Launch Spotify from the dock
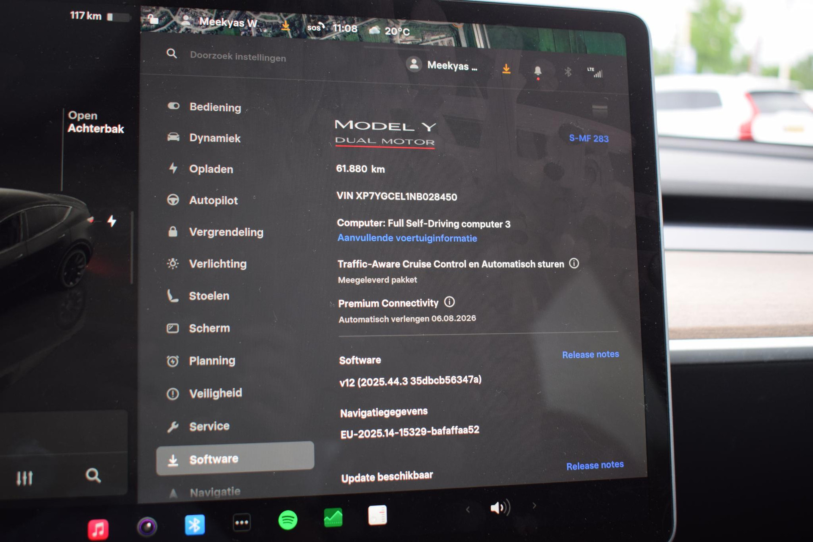The width and height of the screenshot is (813, 542). pyautogui.click(x=288, y=520)
